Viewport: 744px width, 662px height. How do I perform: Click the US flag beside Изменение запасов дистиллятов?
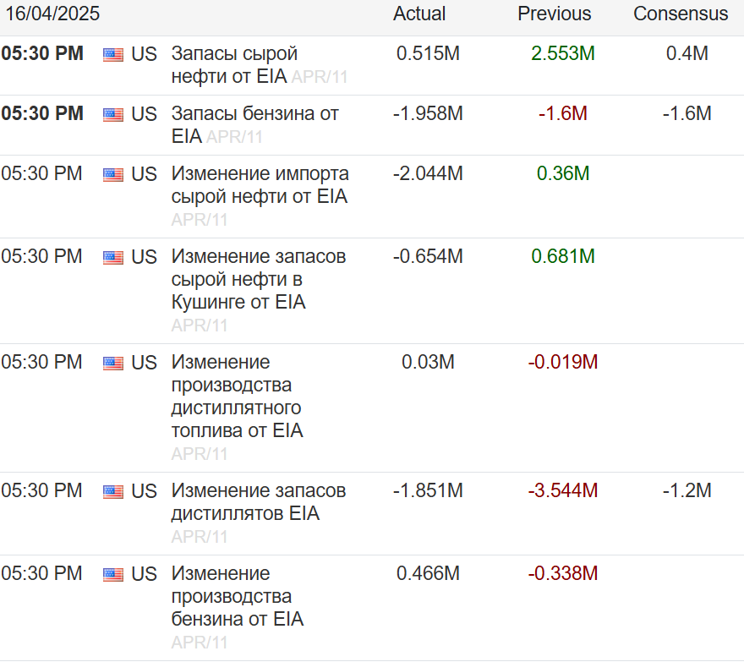click(113, 492)
